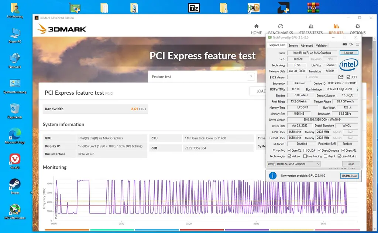
Task: Open the Validation tab
Action: pyautogui.click(x=322, y=45)
